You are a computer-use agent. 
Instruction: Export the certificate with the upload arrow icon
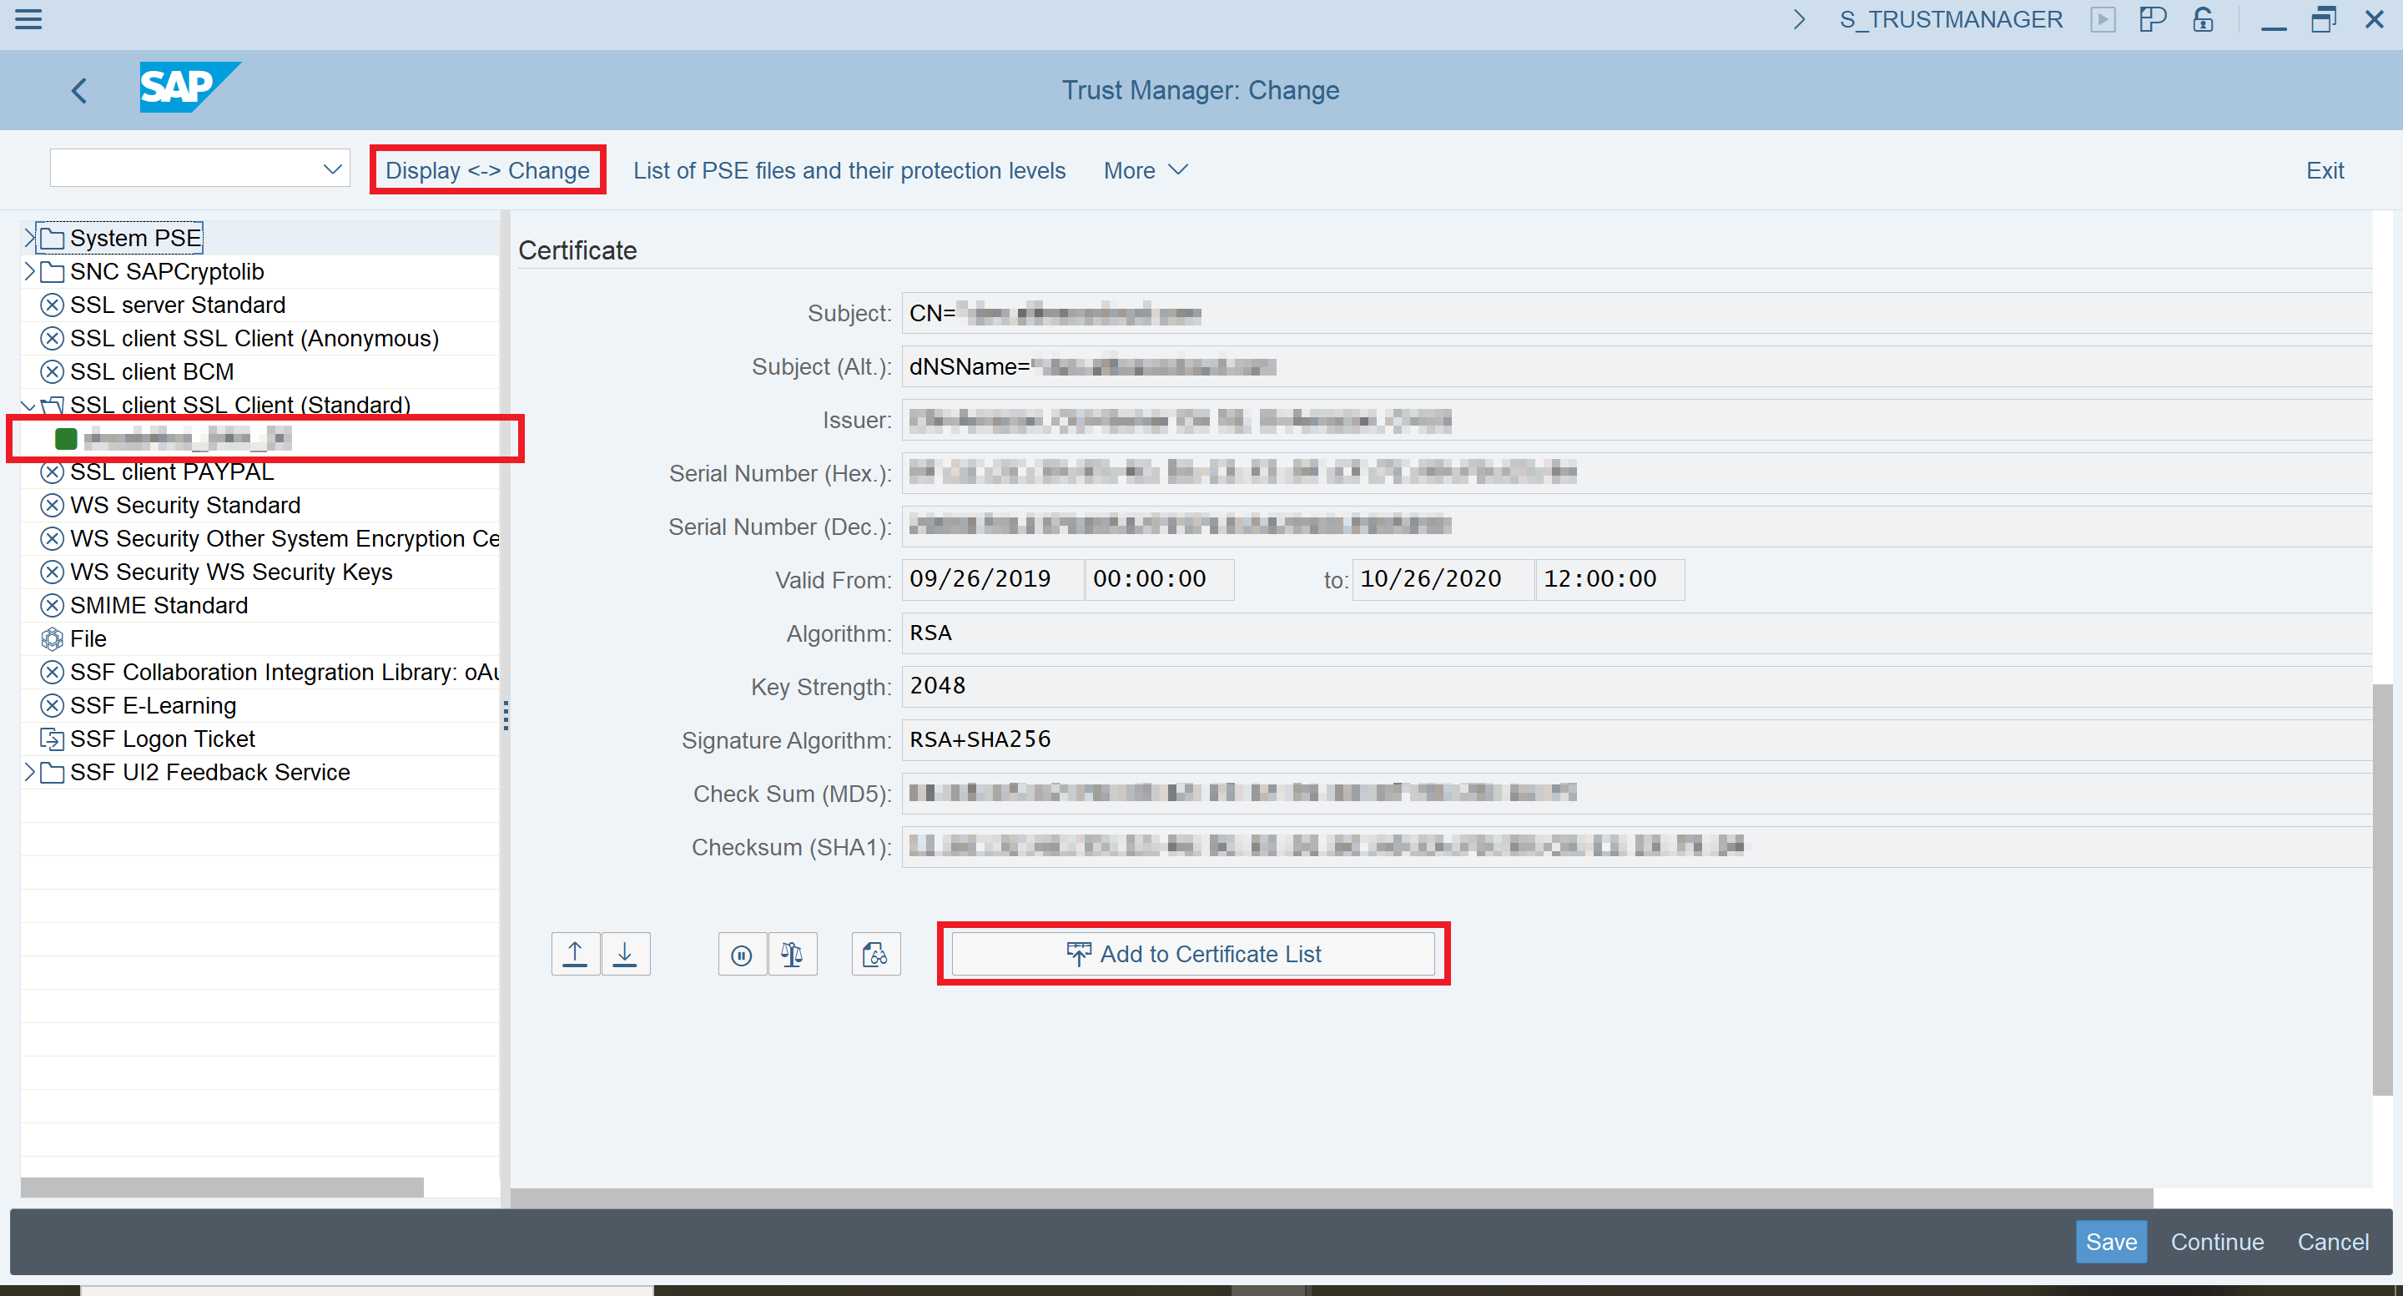[576, 954]
